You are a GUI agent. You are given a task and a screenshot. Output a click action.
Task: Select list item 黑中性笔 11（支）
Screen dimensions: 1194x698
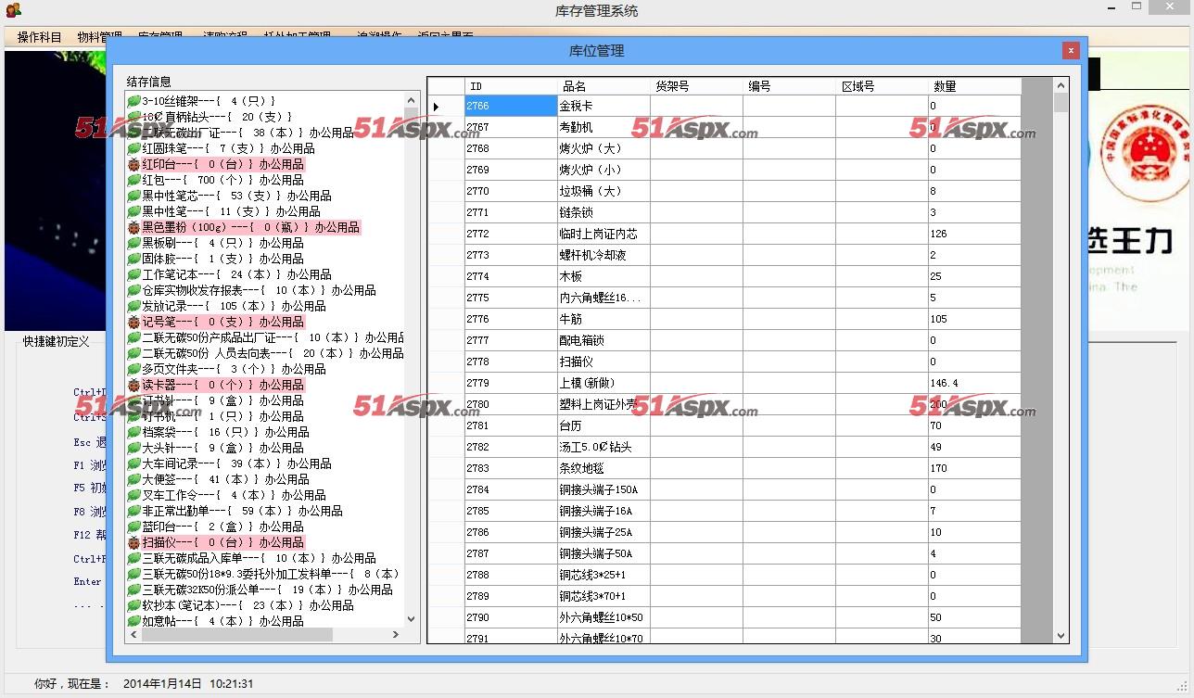click(231, 211)
